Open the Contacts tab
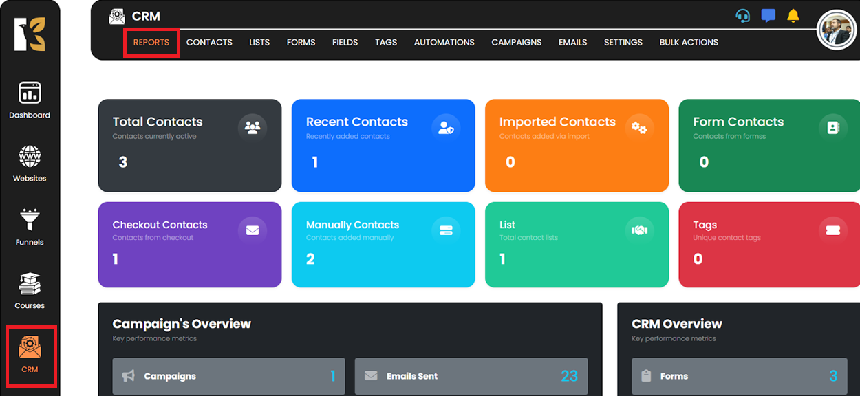Image resolution: width=860 pixels, height=396 pixels. point(209,42)
